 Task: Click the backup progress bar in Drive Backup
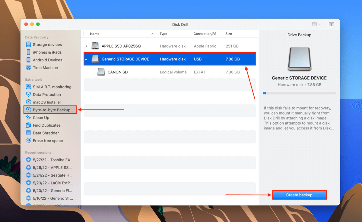point(299,93)
